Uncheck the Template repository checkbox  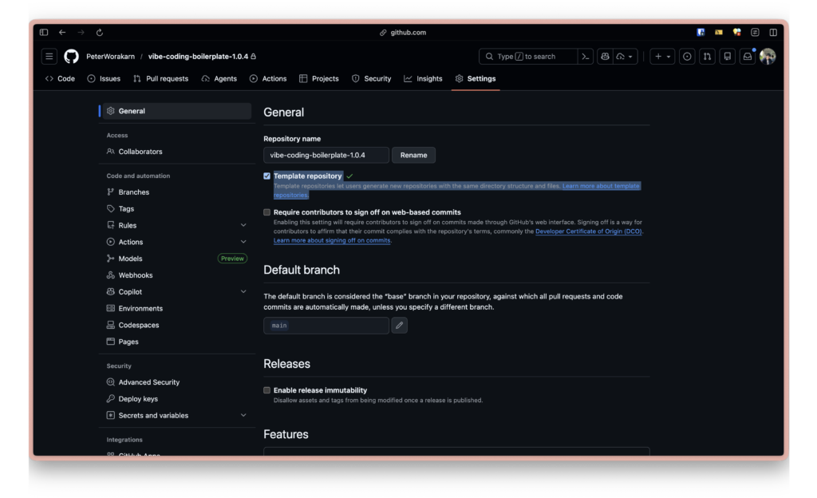pyautogui.click(x=267, y=176)
